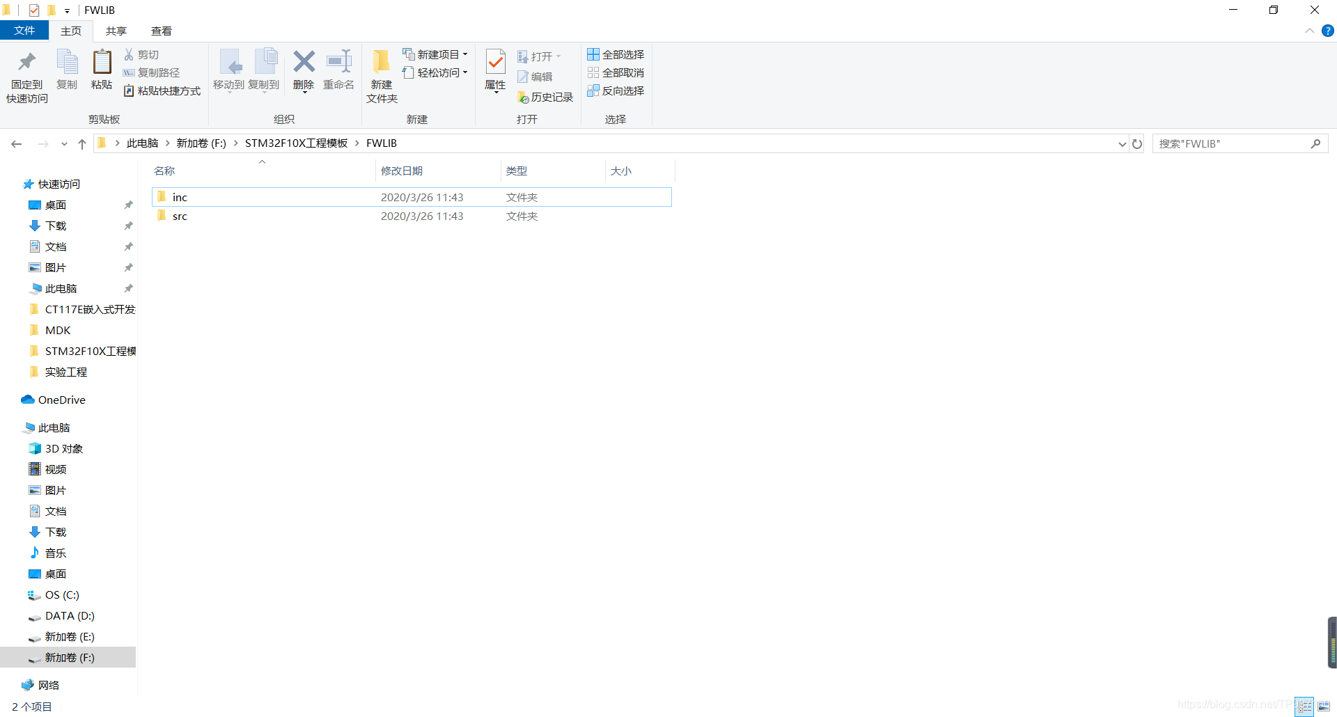Switch to 查看 ribbon tab

162,31
